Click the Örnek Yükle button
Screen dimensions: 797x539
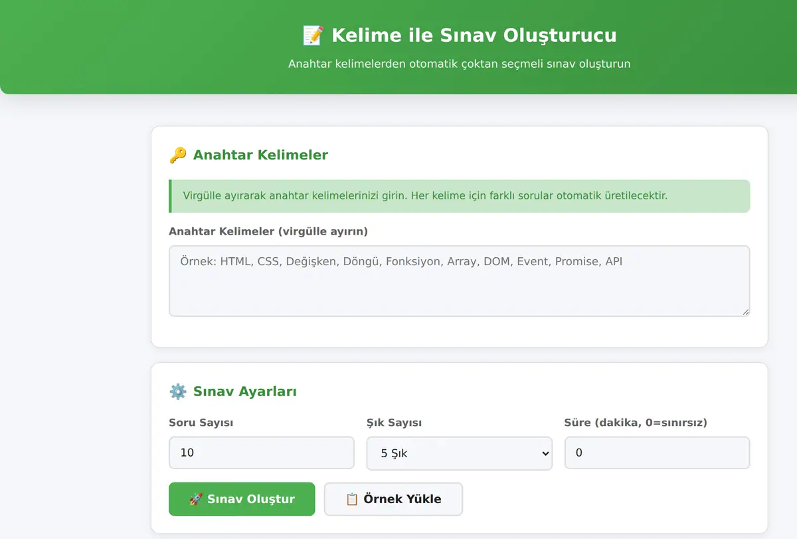[393, 499]
